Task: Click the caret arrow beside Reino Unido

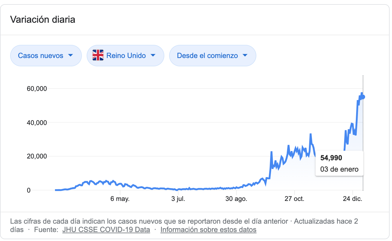Action: click(x=153, y=55)
